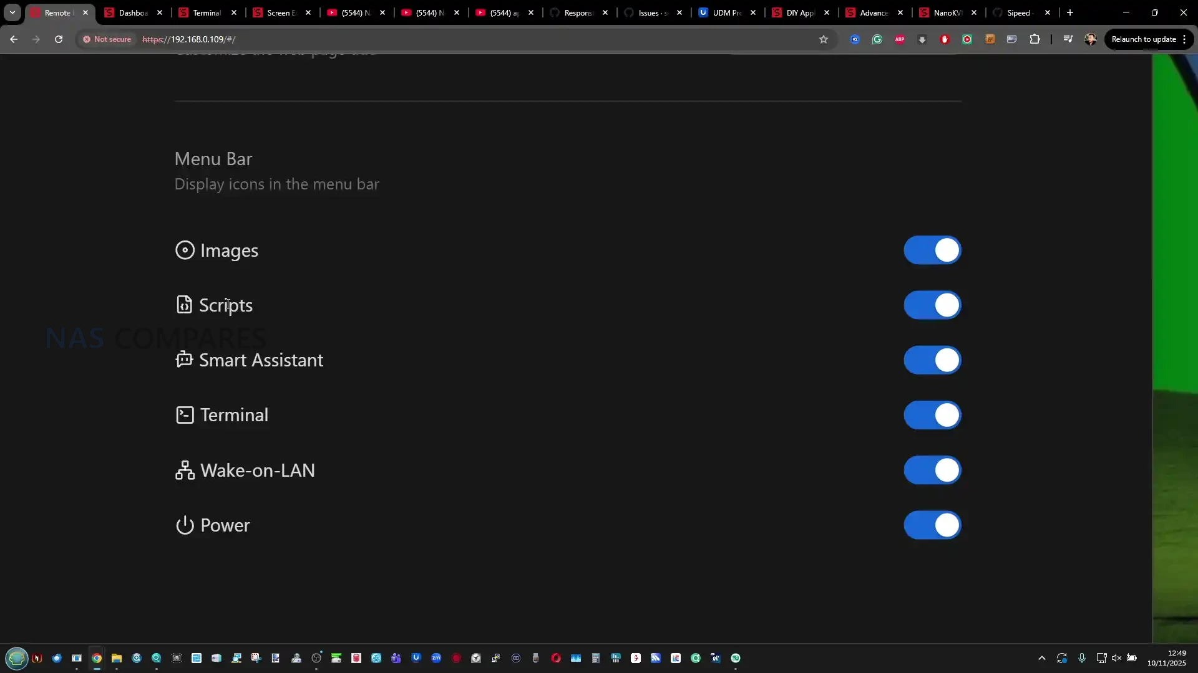Click the Smart Assistant bot icon
The width and height of the screenshot is (1198, 673).
click(x=184, y=360)
